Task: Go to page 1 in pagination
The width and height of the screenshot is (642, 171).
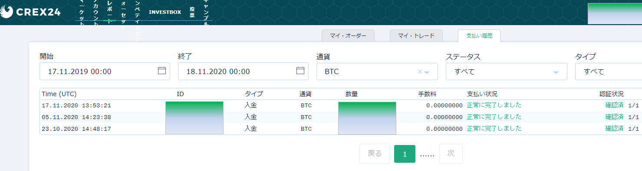Action: click(x=405, y=154)
